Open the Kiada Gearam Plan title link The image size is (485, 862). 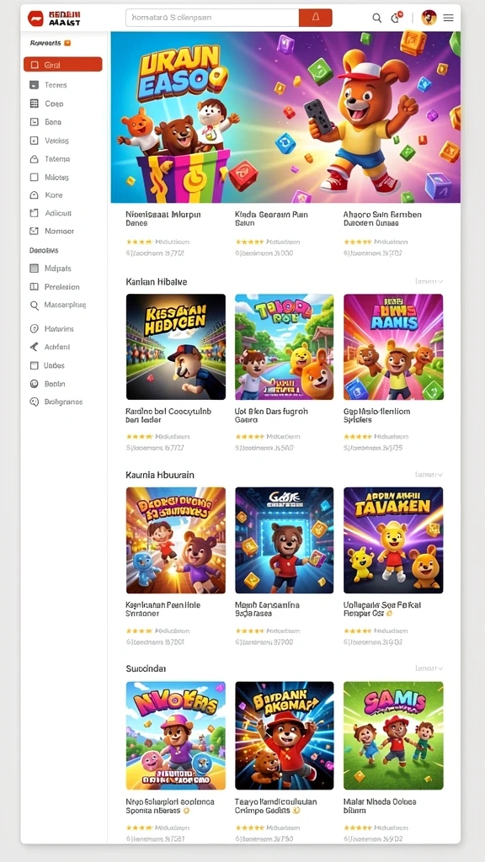(x=272, y=219)
